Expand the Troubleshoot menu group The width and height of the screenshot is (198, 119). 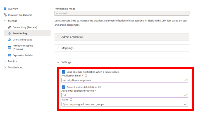(x=13, y=67)
